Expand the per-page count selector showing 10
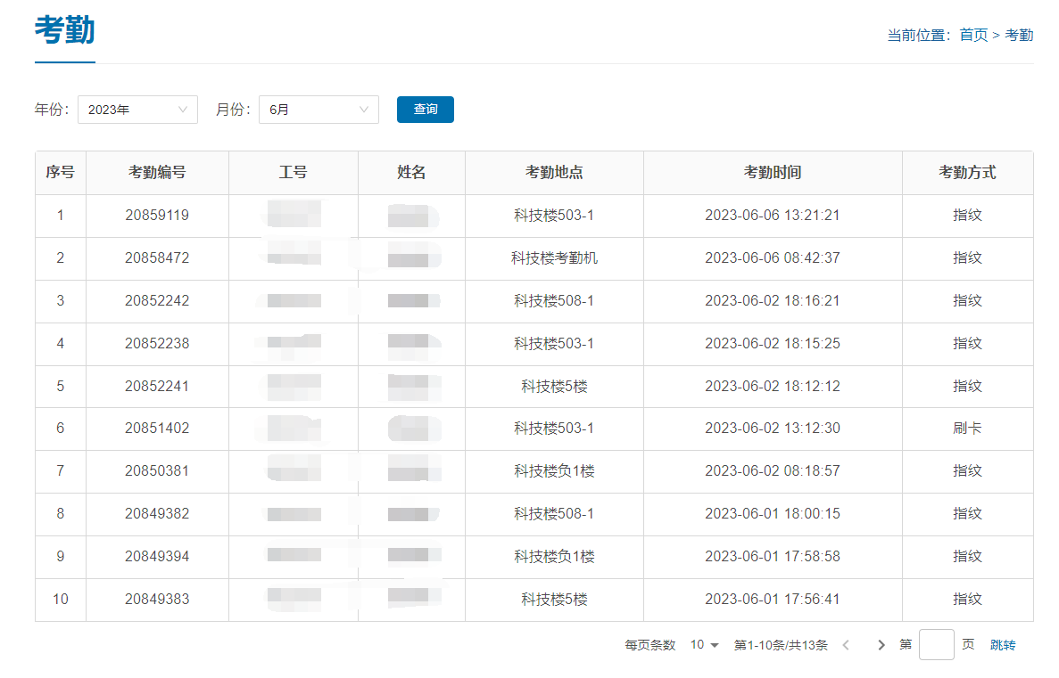 [704, 645]
